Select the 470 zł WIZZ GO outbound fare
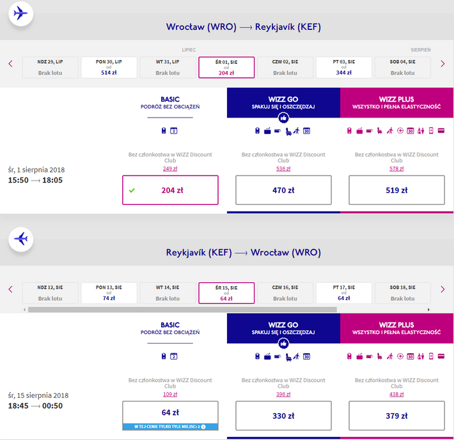454x440 pixels. click(x=283, y=190)
